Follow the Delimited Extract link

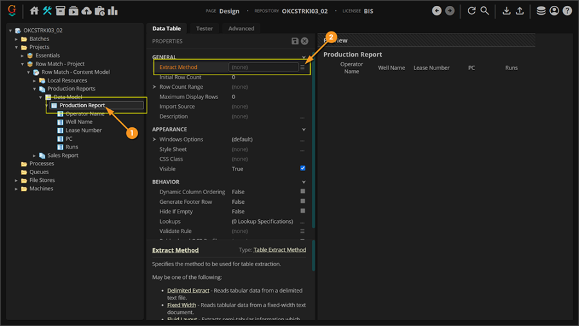(x=188, y=291)
